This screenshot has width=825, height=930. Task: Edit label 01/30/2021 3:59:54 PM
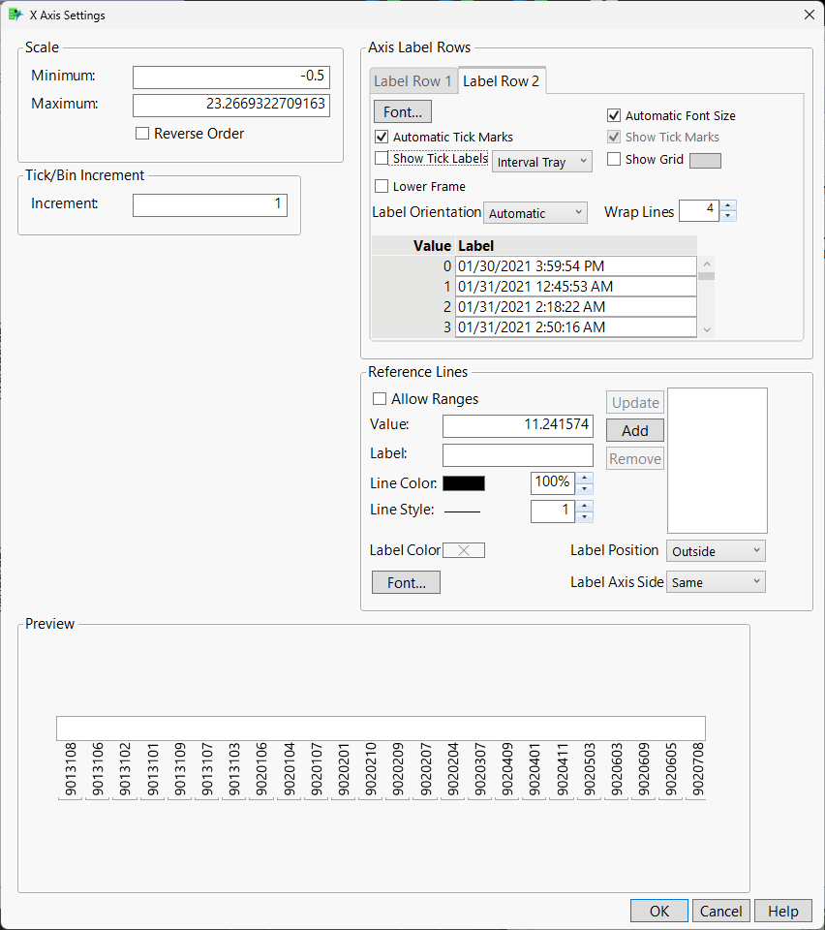(575, 265)
